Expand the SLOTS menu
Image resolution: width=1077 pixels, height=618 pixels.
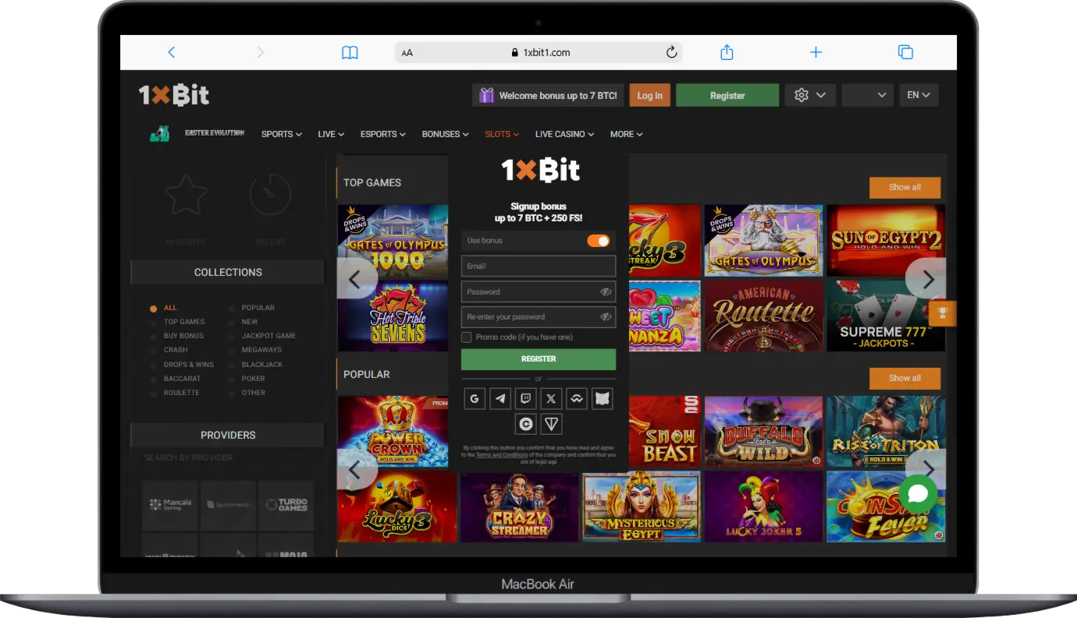click(502, 134)
